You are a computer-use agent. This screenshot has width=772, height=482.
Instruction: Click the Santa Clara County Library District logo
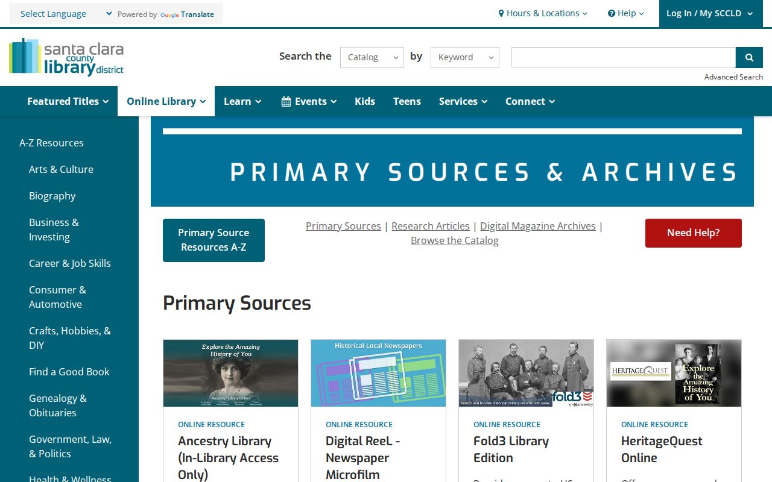(66, 57)
